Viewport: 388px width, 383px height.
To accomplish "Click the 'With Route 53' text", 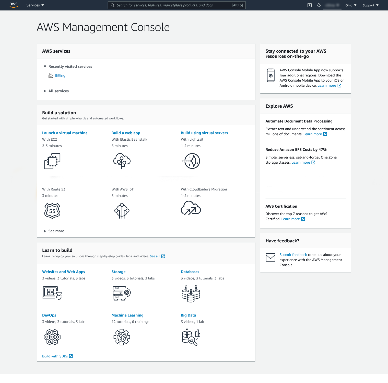I will coord(54,189).
